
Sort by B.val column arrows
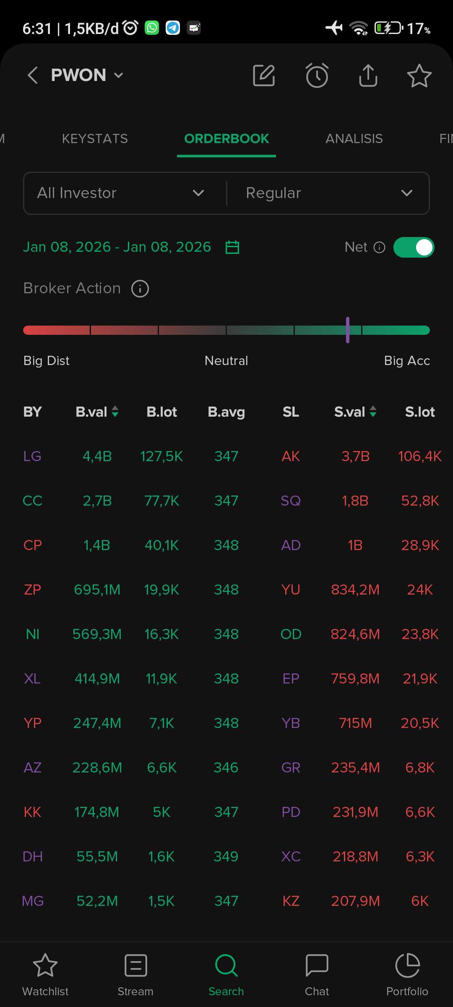click(x=115, y=412)
